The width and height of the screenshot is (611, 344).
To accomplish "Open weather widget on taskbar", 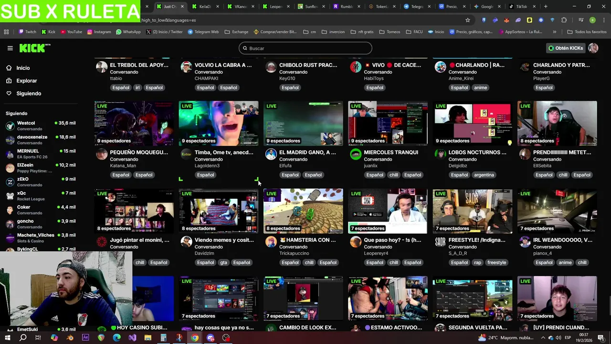I will pos(506,338).
